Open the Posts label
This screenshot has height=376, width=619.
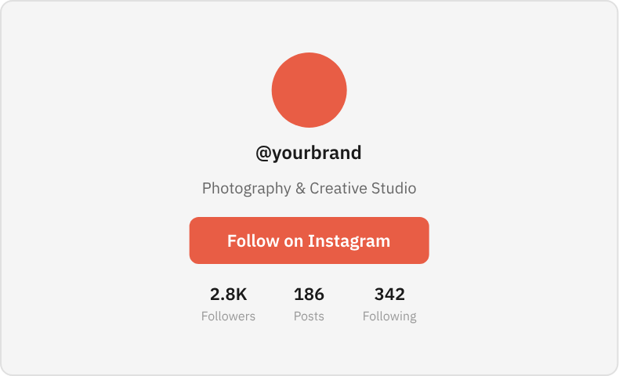[309, 316]
